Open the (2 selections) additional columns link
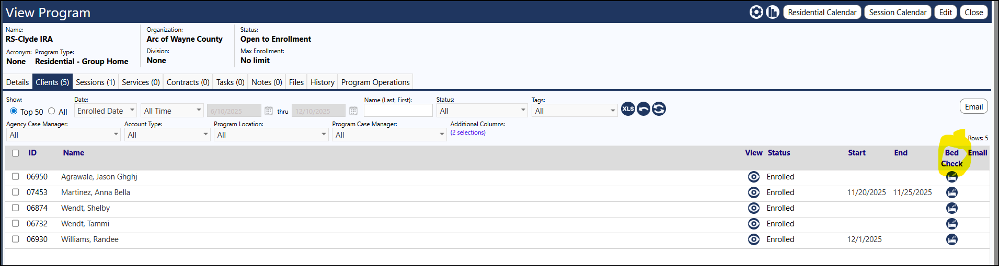This screenshot has width=999, height=266. [468, 132]
